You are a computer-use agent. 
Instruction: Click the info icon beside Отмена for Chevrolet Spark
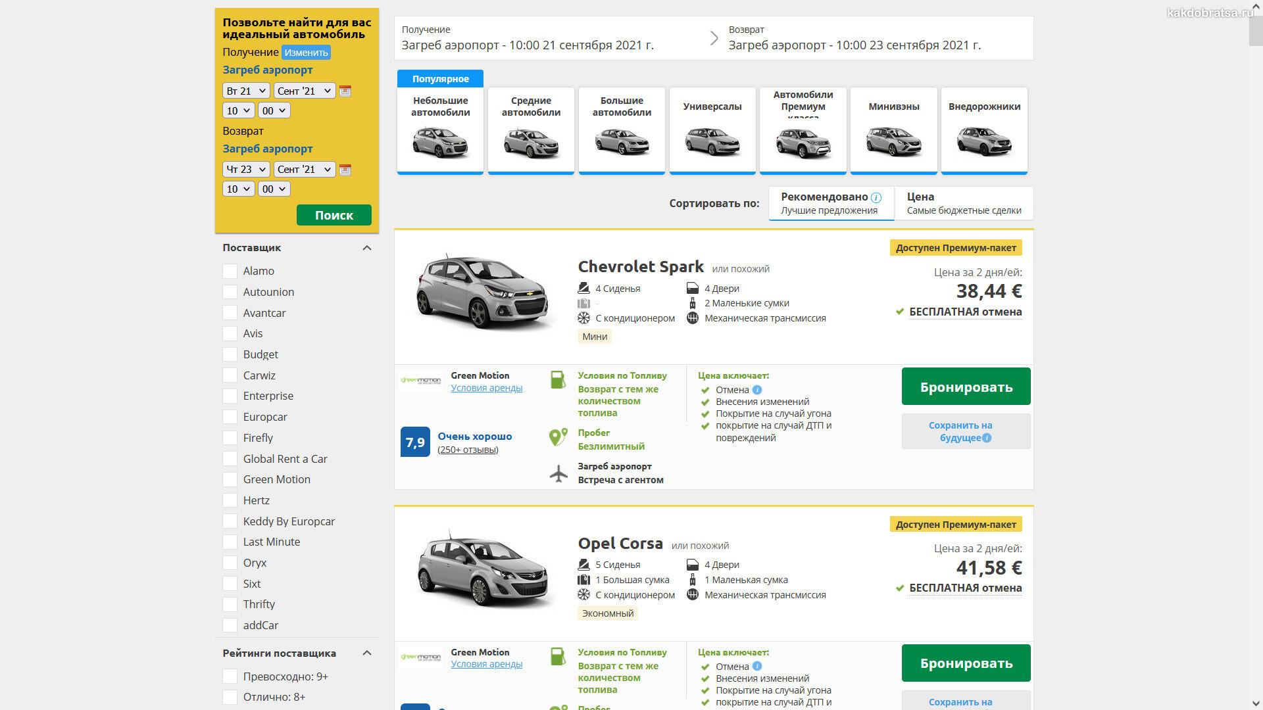(757, 390)
